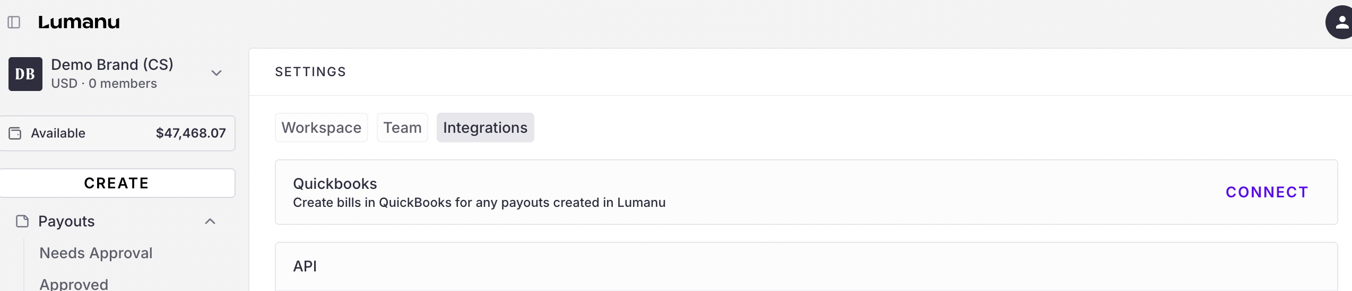Click the DB workspace avatar
This screenshot has height=291, width=1352.
[x=25, y=74]
